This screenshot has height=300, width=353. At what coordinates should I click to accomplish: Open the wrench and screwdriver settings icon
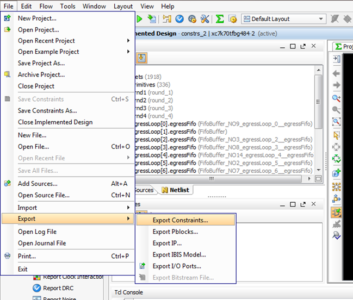pos(205,19)
